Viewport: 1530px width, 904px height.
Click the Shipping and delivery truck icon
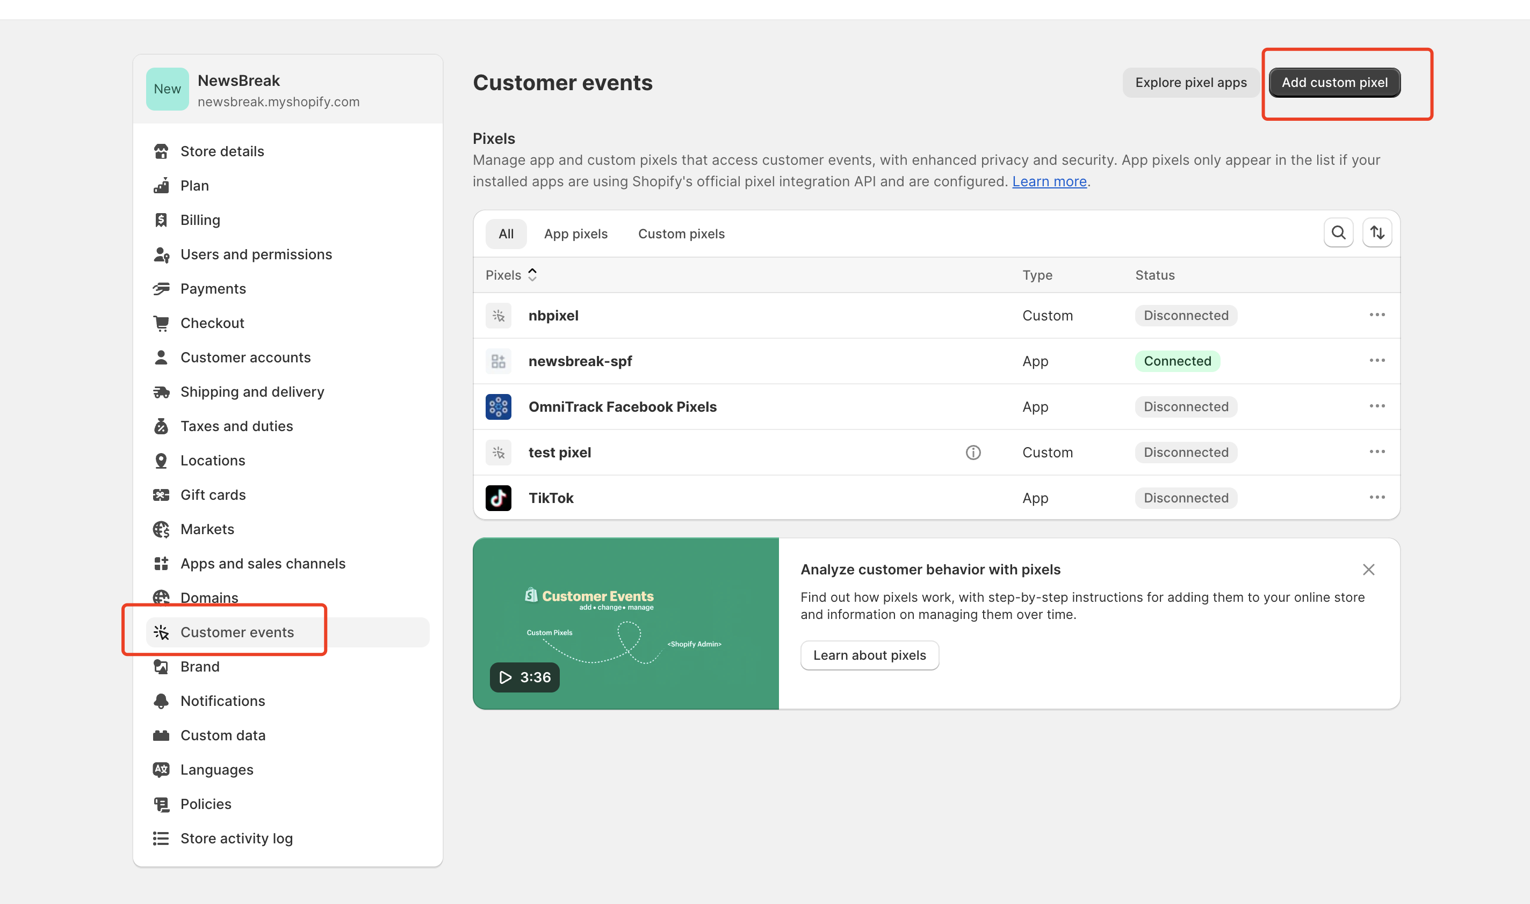[x=161, y=392]
